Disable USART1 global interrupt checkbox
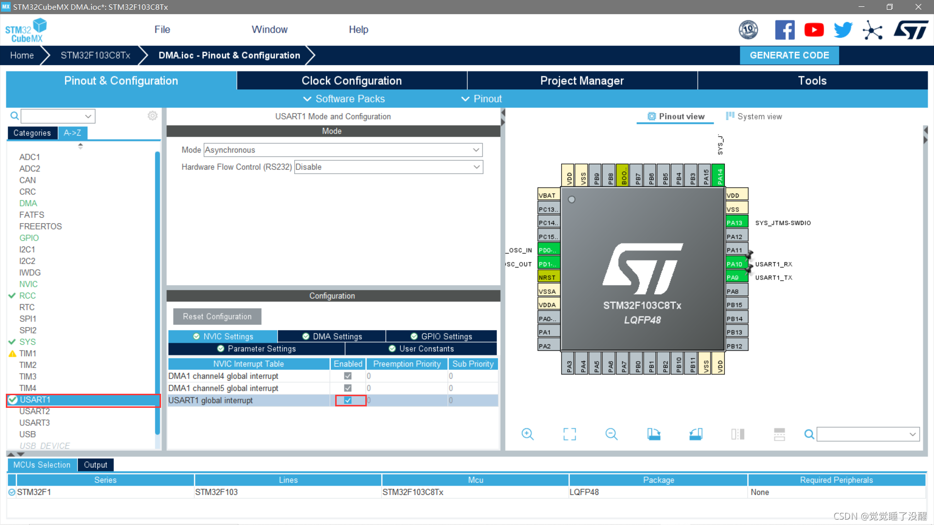The width and height of the screenshot is (934, 525). click(348, 401)
